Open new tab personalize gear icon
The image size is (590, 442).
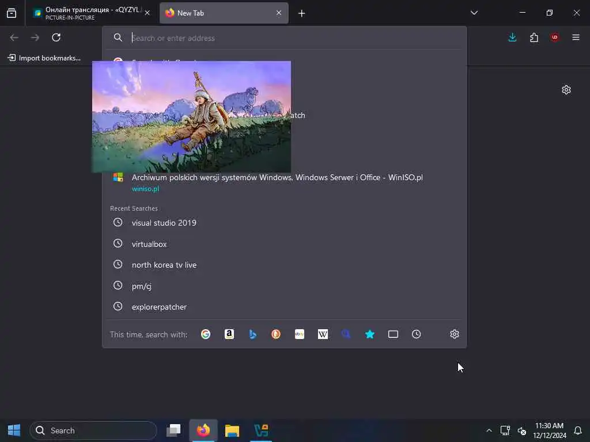point(566,90)
